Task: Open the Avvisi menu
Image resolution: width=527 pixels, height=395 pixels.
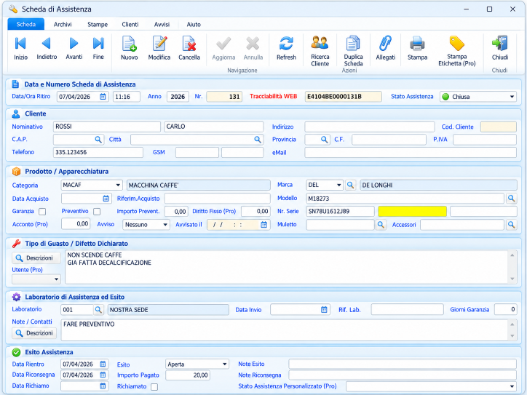Action: 162,24
